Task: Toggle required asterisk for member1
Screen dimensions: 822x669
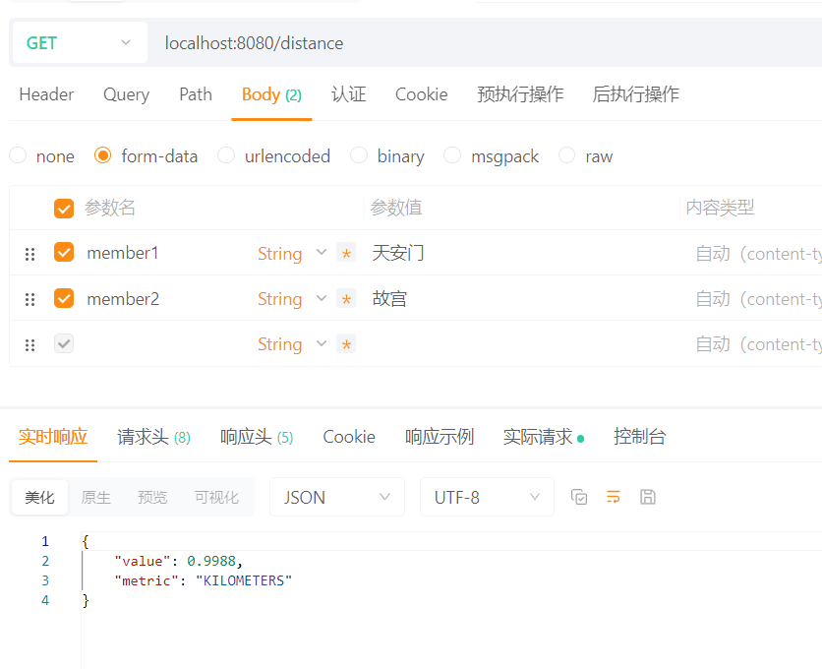Action: tap(346, 254)
